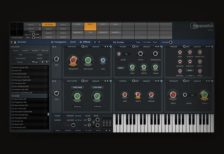224x154 pixels.
Task: Open Phaser mode selector dropdown
Action: coord(127,54)
